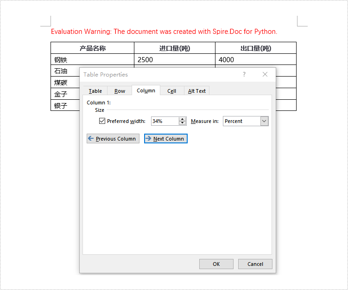Viewport: 348px width, 290px height.
Task: Open the Cell tab
Action: (x=172, y=91)
